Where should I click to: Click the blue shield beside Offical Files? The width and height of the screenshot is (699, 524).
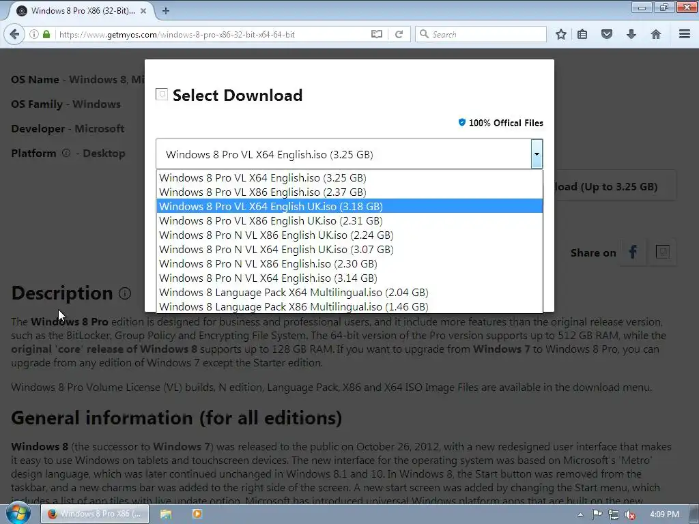462,122
